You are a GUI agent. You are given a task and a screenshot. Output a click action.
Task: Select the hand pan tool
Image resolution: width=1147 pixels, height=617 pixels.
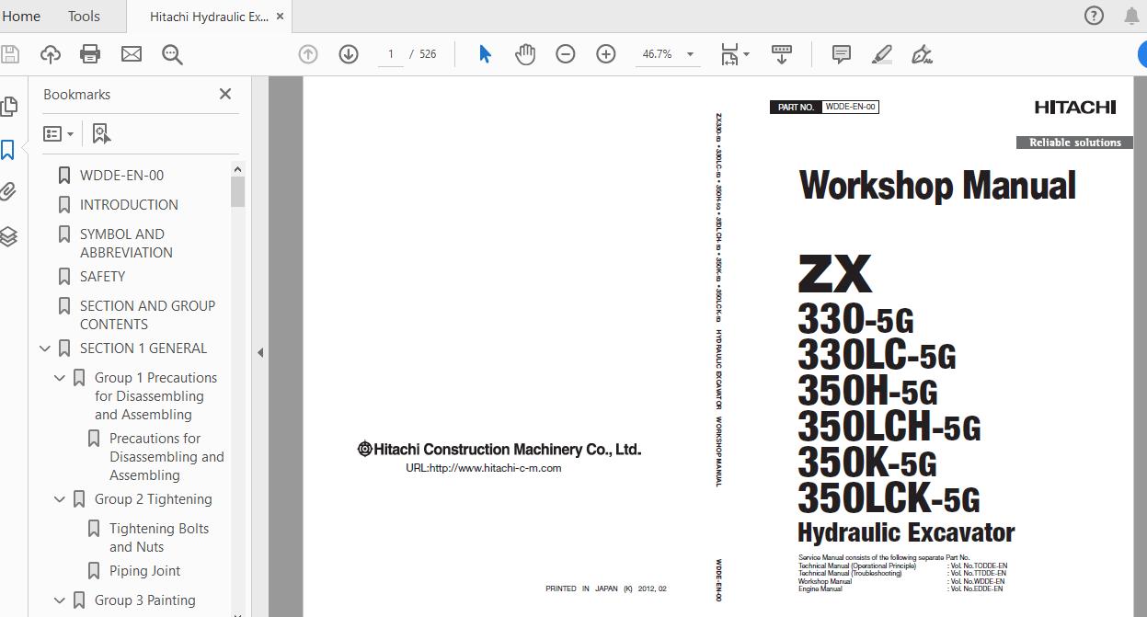[x=525, y=54]
